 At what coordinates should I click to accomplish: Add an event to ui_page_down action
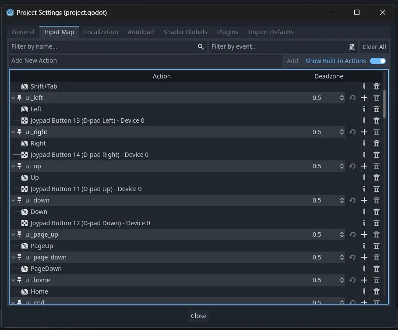pos(364,257)
